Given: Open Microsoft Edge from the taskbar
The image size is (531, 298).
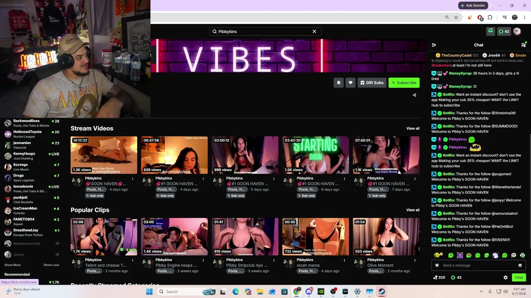Looking at the screenshot, I should (x=236, y=292).
